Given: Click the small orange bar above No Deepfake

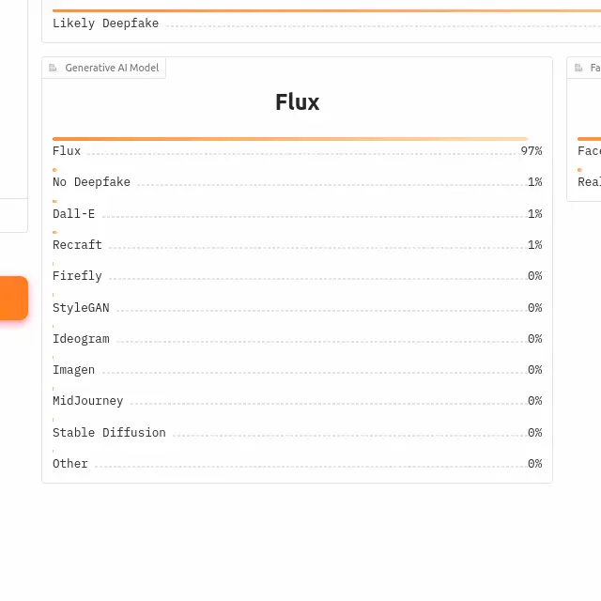Looking at the screenshot, I should coord(54,170).
